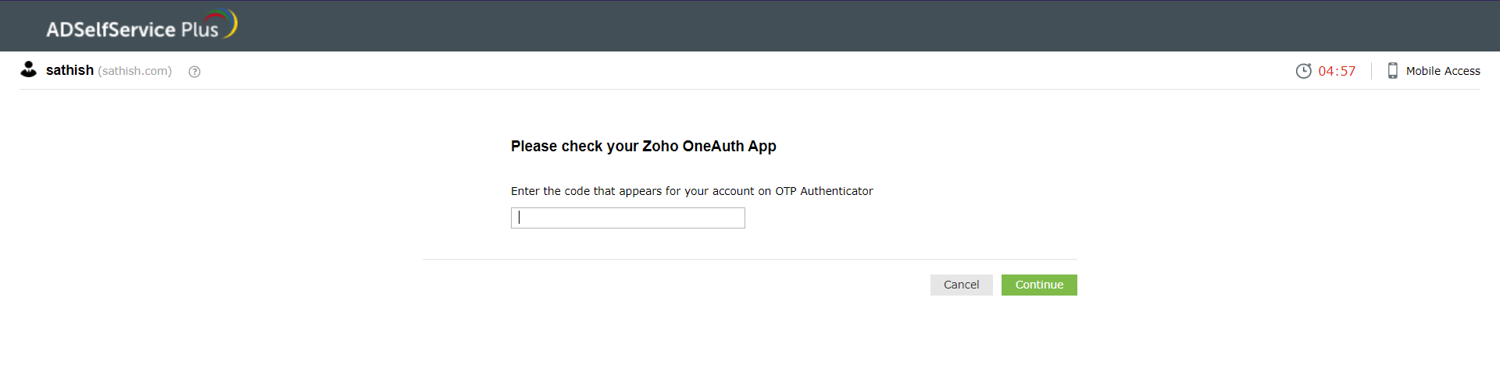Screen dimensions: 1500x379
Task: Click the user avatar icon
Action: tap(29, 69)
